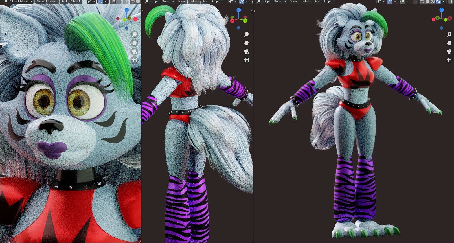454x243 pixels.
Task: Click red X axis on face close-up gizmo
Action: coord(136,19)
